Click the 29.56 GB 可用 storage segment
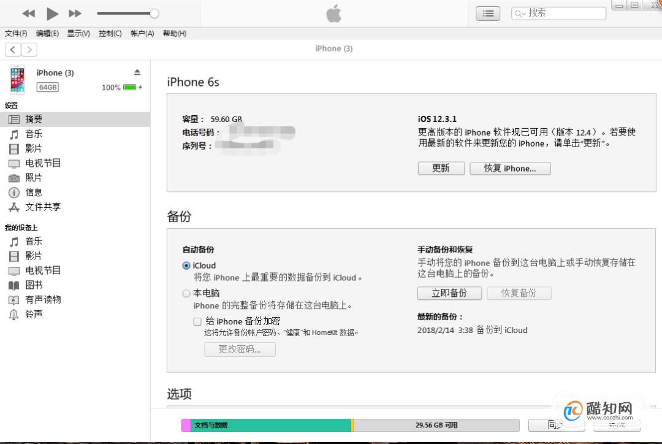 point(436,426)
